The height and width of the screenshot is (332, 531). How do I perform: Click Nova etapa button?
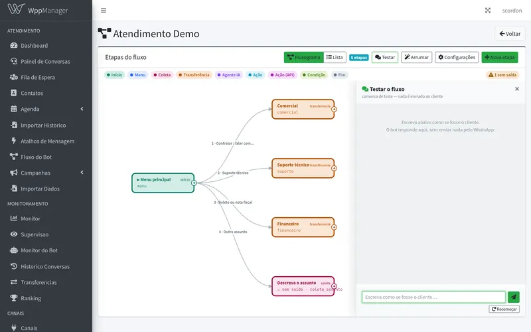(x=500, y=57)
